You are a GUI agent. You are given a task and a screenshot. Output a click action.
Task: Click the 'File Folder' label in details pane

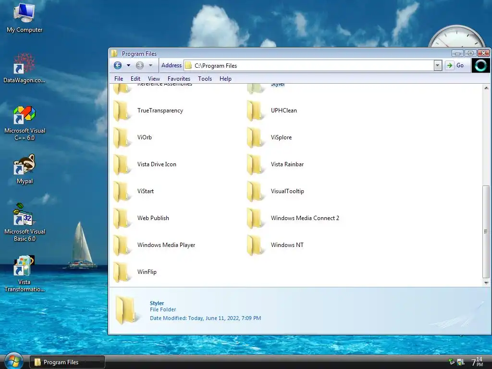(x=163, y=309)
